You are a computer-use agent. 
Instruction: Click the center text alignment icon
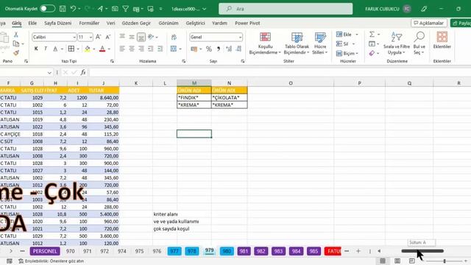pos(132,49)
